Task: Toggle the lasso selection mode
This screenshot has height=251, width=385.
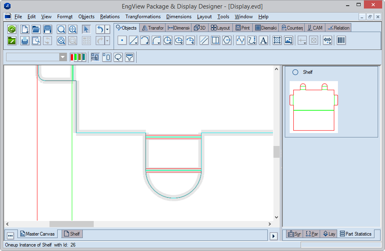Action: (118, 57)
